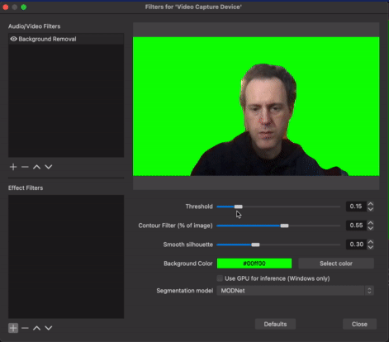Move effect filter up

click(36, 328)
